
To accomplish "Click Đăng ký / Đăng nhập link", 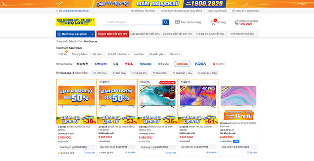I will (x=245, y=11).
